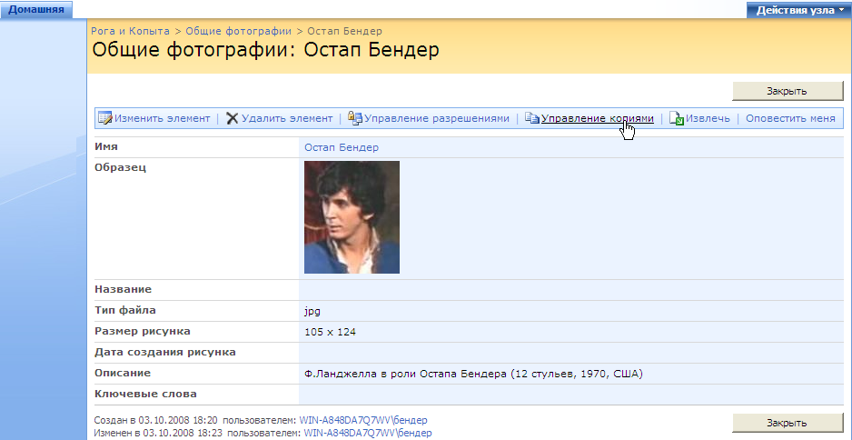Click the Образец label
The image size is (852, 440).
point(121,167)
